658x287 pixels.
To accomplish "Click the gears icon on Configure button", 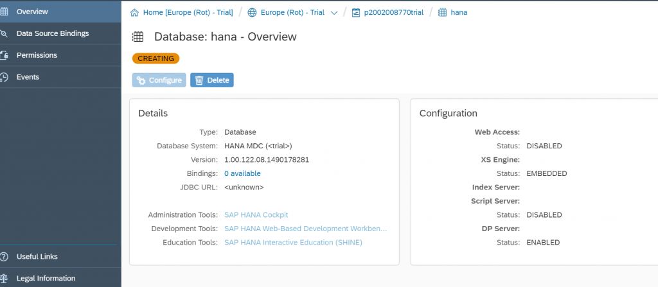I will pyautogui.click(x=141, y=80).
